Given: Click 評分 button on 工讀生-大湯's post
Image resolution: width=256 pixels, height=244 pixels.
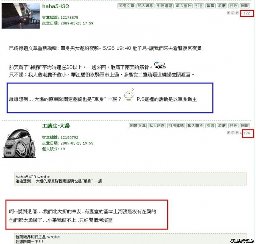Looking at the screenshot, I should click(233, 126).
